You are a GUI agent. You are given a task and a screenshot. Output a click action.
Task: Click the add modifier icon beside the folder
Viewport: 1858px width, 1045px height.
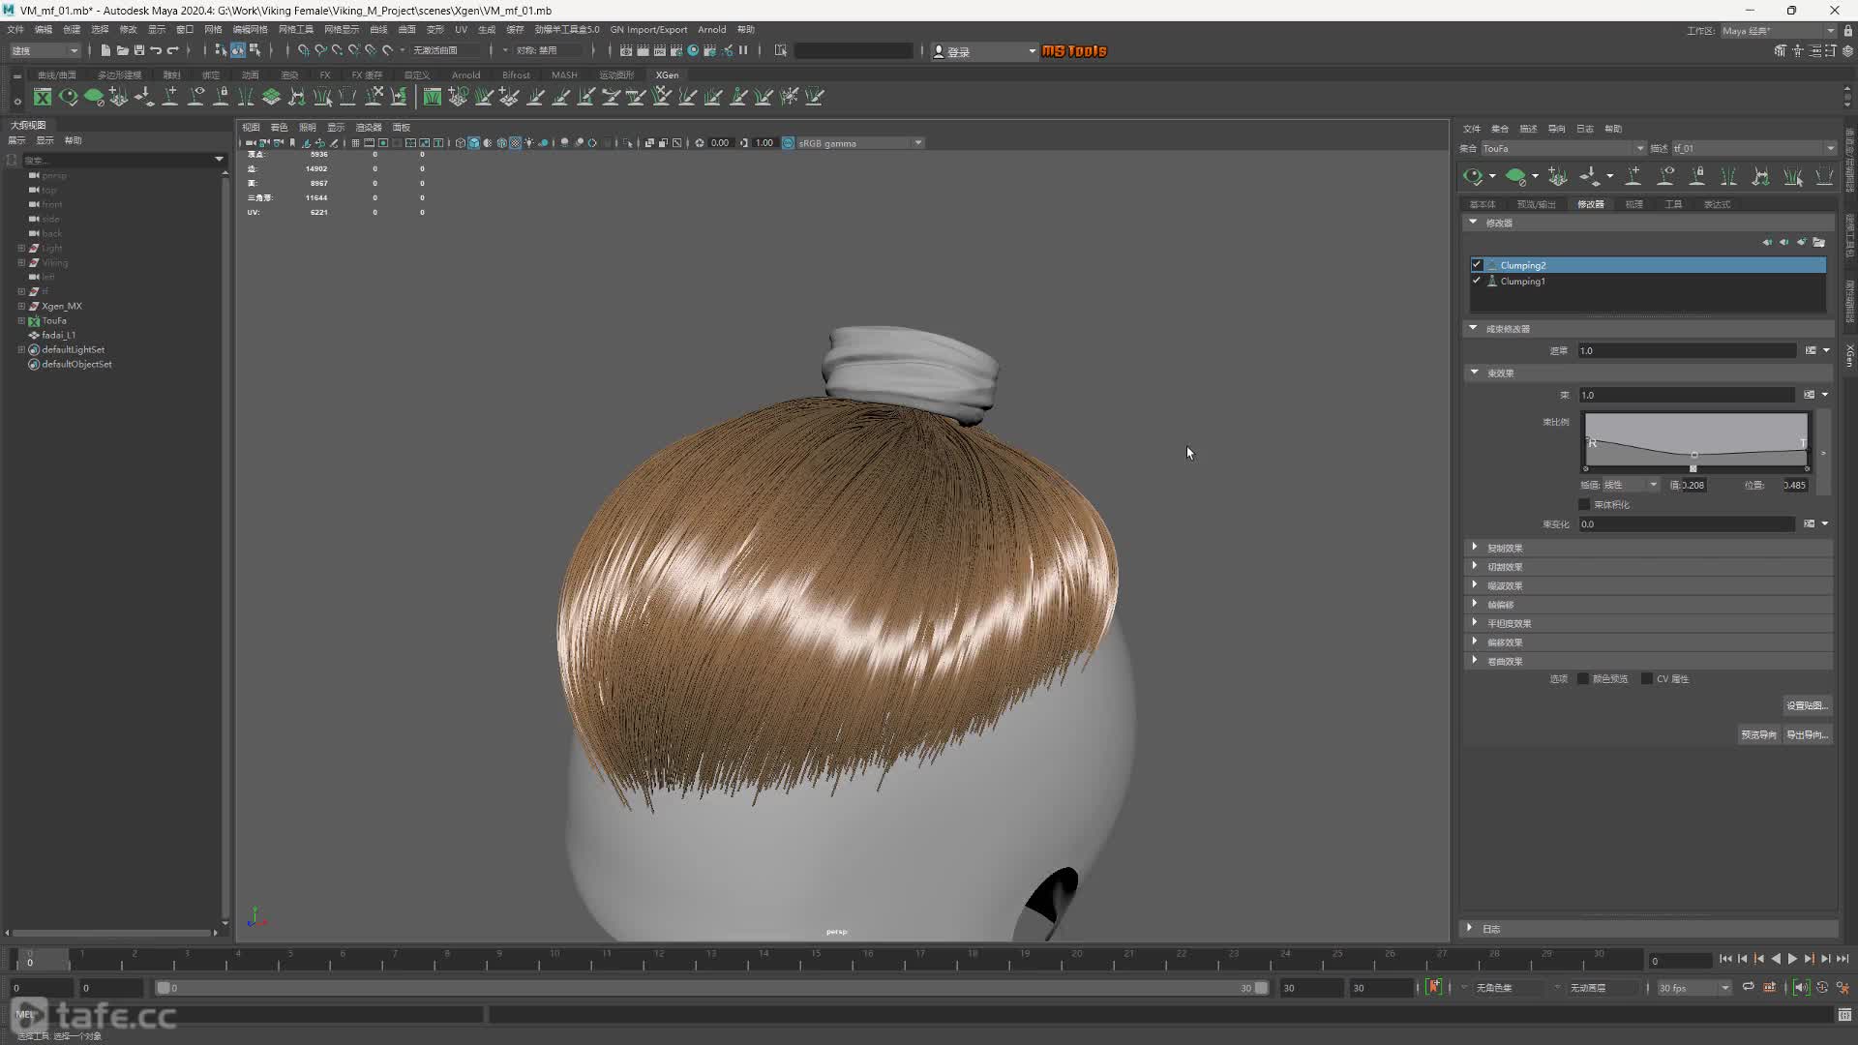coord(1802,242)
